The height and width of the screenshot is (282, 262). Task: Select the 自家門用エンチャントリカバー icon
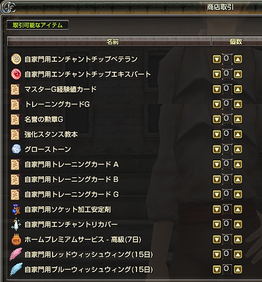point(16,224)
